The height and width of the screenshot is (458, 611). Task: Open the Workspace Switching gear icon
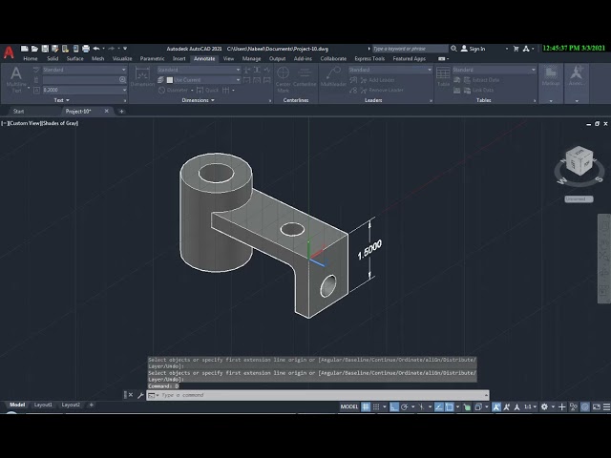(544, 407)
